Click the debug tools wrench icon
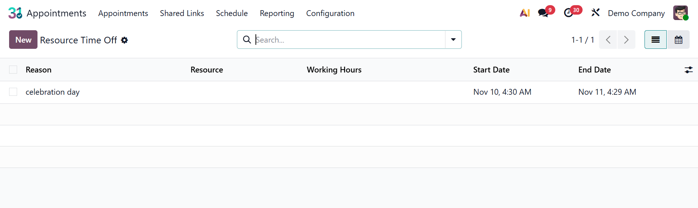Screen dimensions: 698x208 click(x=595, y=13)
